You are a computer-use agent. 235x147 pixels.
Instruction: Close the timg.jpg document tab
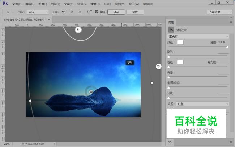click(x=49, y=19)
